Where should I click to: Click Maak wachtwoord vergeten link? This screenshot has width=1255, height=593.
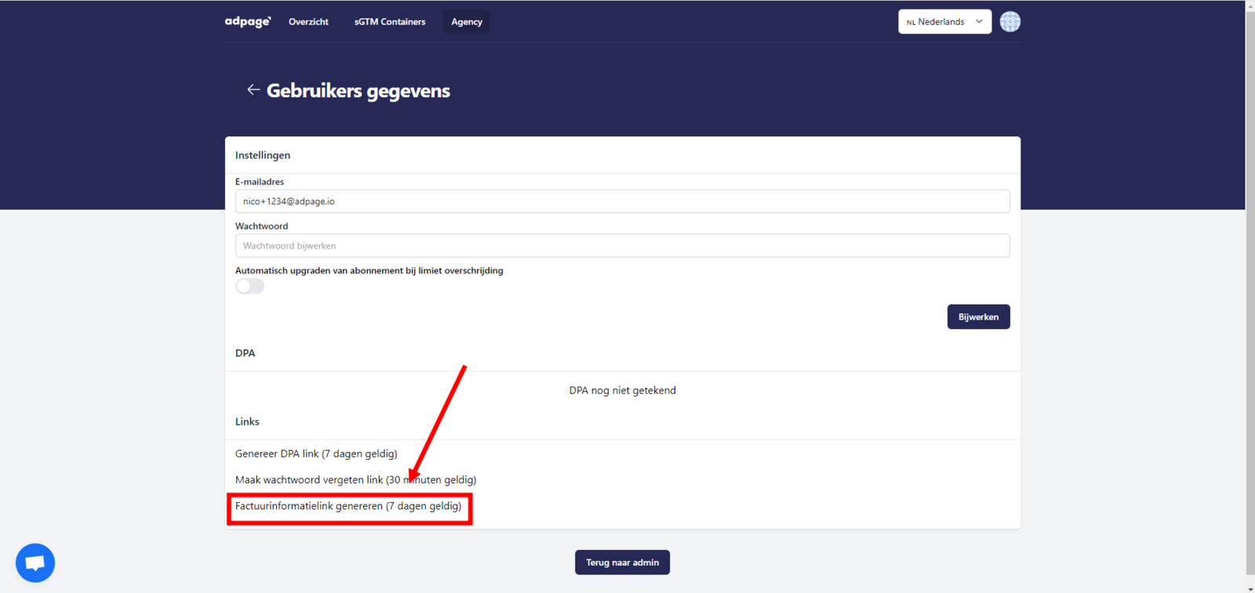pos(355,479)
